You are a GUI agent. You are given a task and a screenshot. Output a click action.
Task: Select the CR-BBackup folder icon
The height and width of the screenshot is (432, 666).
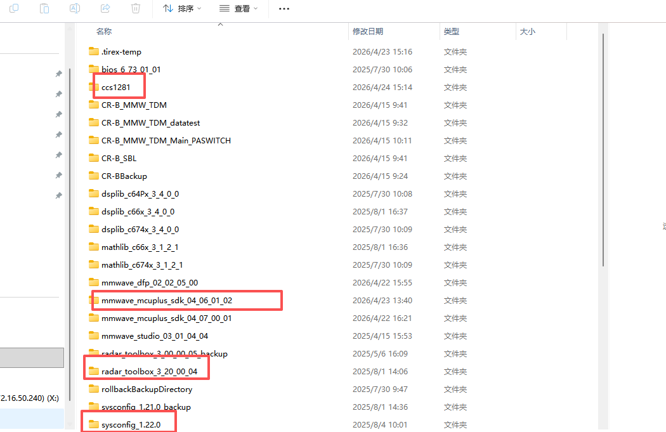94,176
